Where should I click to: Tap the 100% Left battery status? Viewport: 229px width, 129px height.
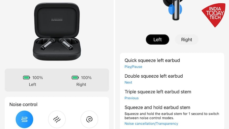[x=33, y=81]
